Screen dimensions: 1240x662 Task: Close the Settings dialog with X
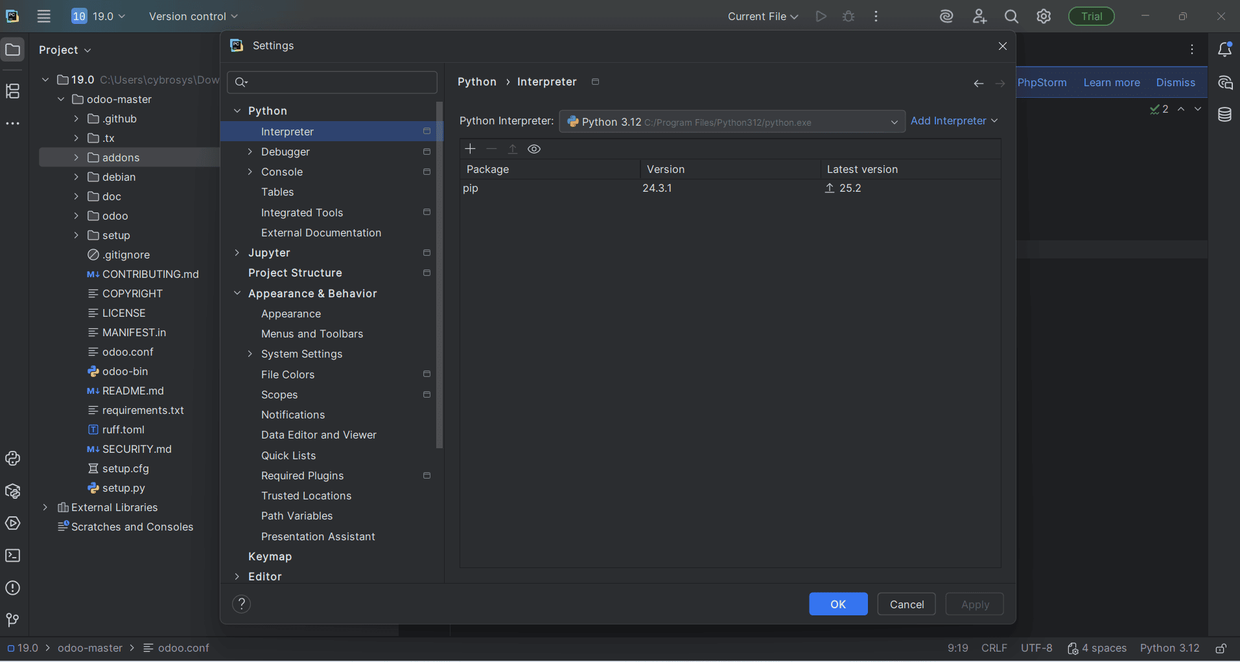pyautogui.click(x=1003, y=46)
